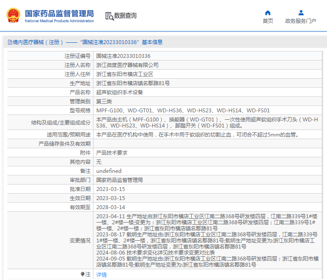Select the undefined remark value

click(x=109, y=171)
